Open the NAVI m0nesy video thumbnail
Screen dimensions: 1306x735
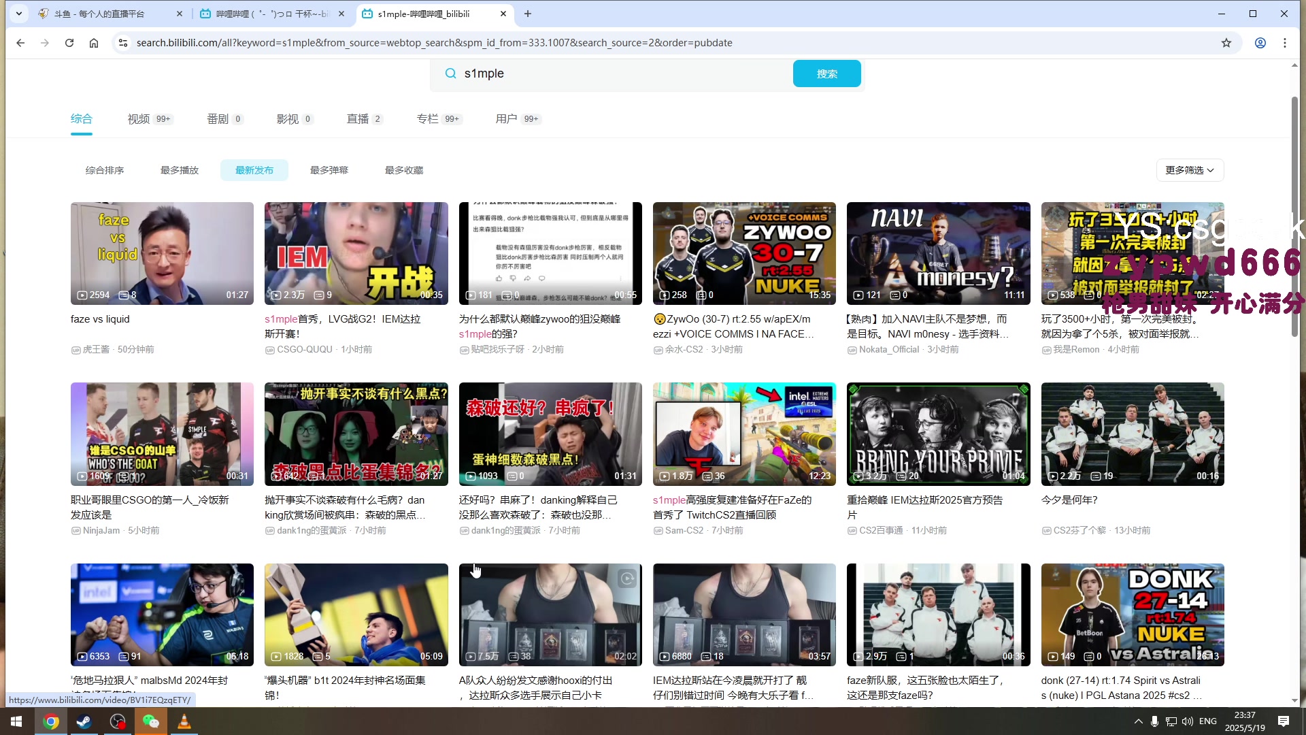938,253
